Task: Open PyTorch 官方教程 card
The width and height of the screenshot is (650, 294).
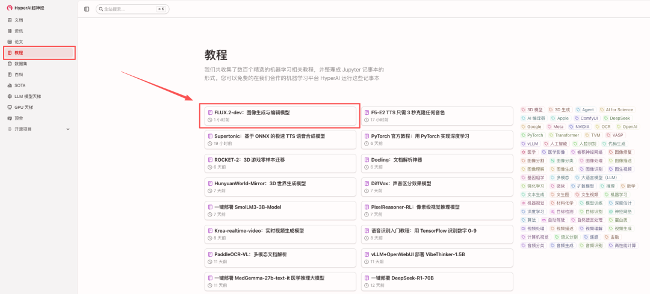Action: tap(436, 139)
